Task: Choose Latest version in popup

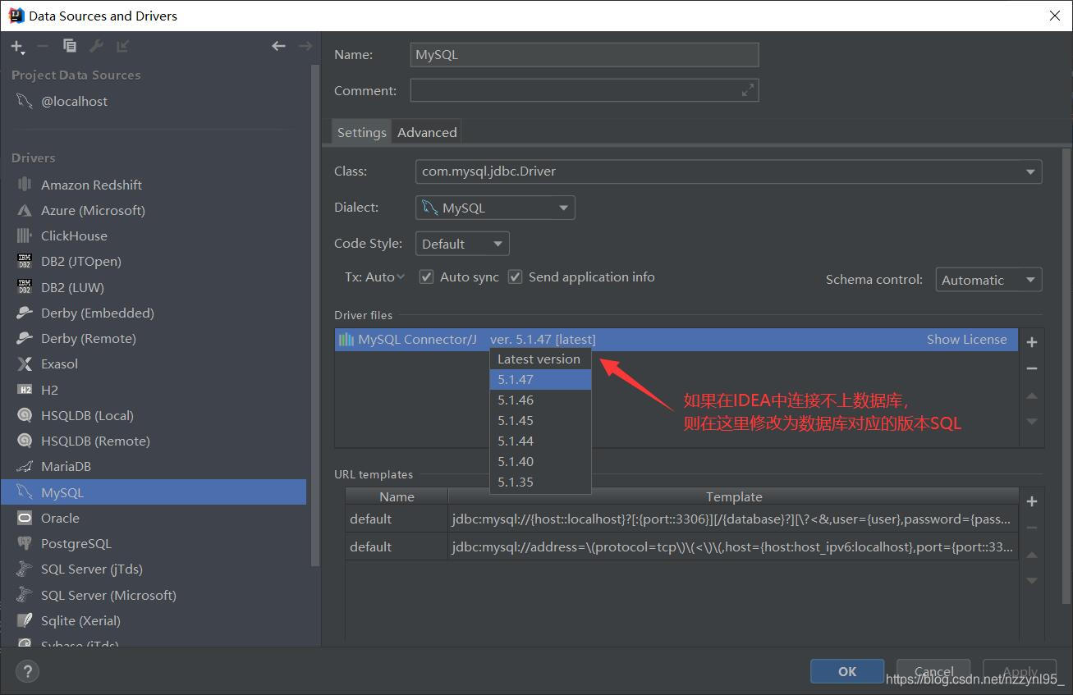Action: pos(540,359)
